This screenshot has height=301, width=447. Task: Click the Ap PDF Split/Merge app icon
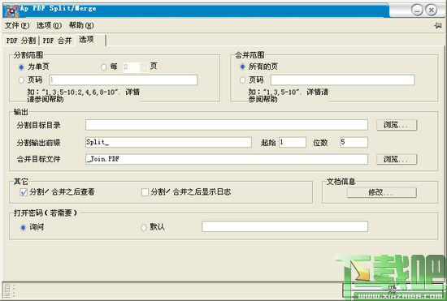click(x=12, y=11)
